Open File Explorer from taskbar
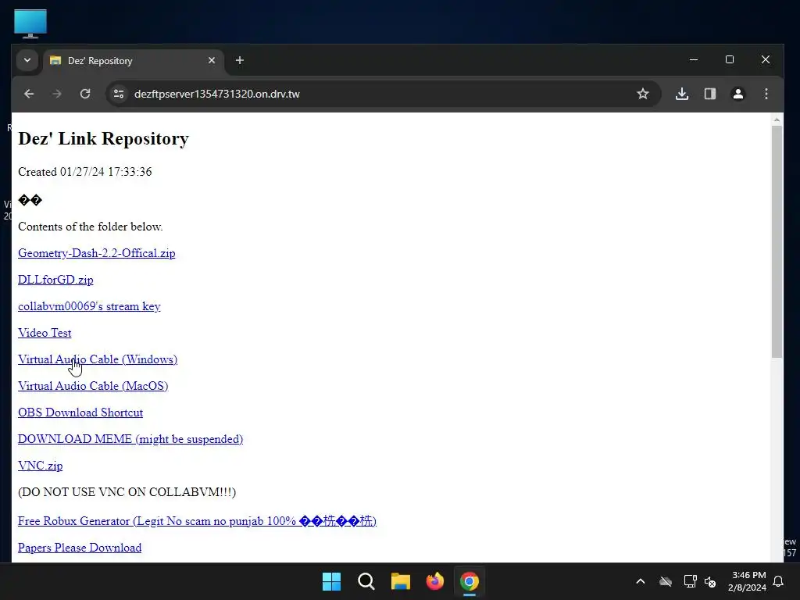 pyautogui.click(x=401, y=581)
